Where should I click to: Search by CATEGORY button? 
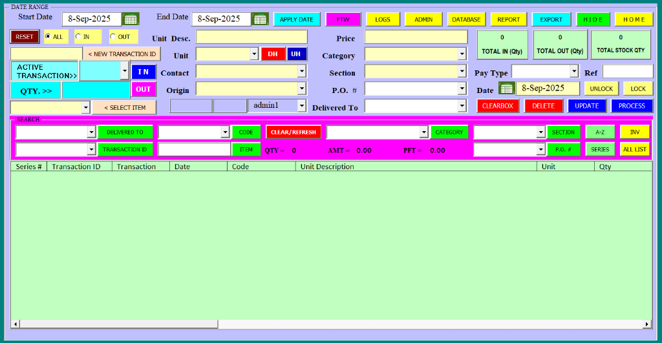(449, 132)
